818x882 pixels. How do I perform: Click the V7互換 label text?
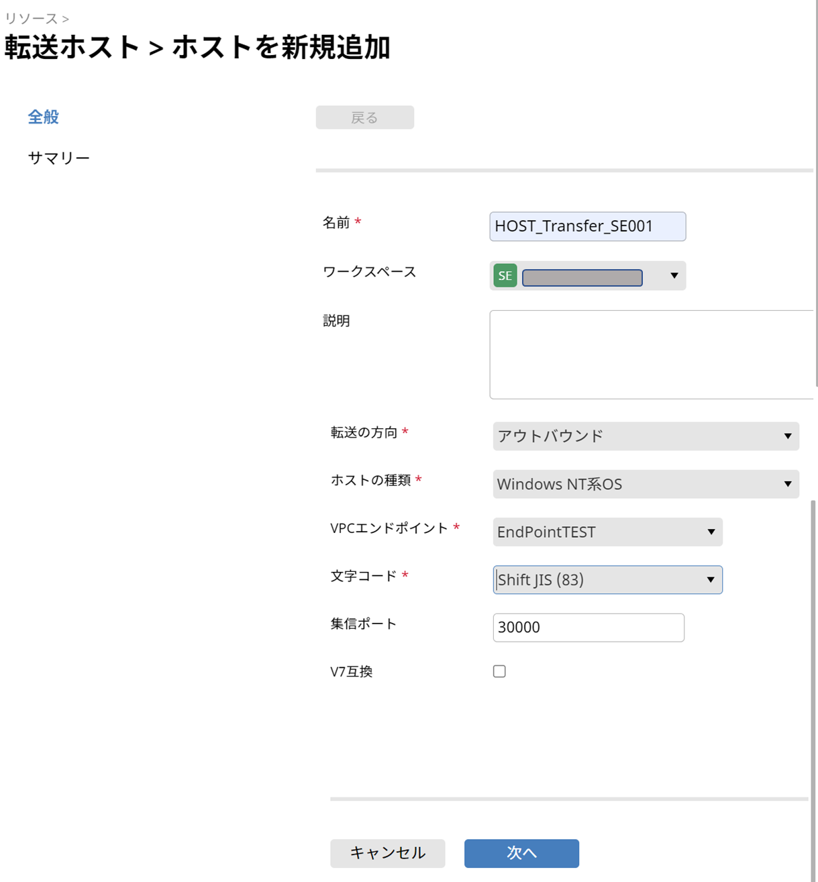point(352,671)
